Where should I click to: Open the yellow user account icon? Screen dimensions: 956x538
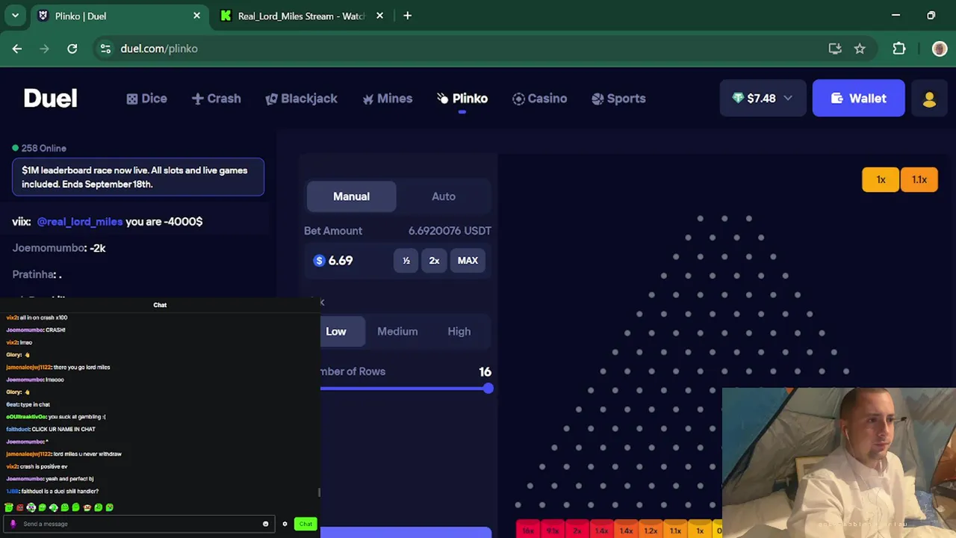click(929, 98)
